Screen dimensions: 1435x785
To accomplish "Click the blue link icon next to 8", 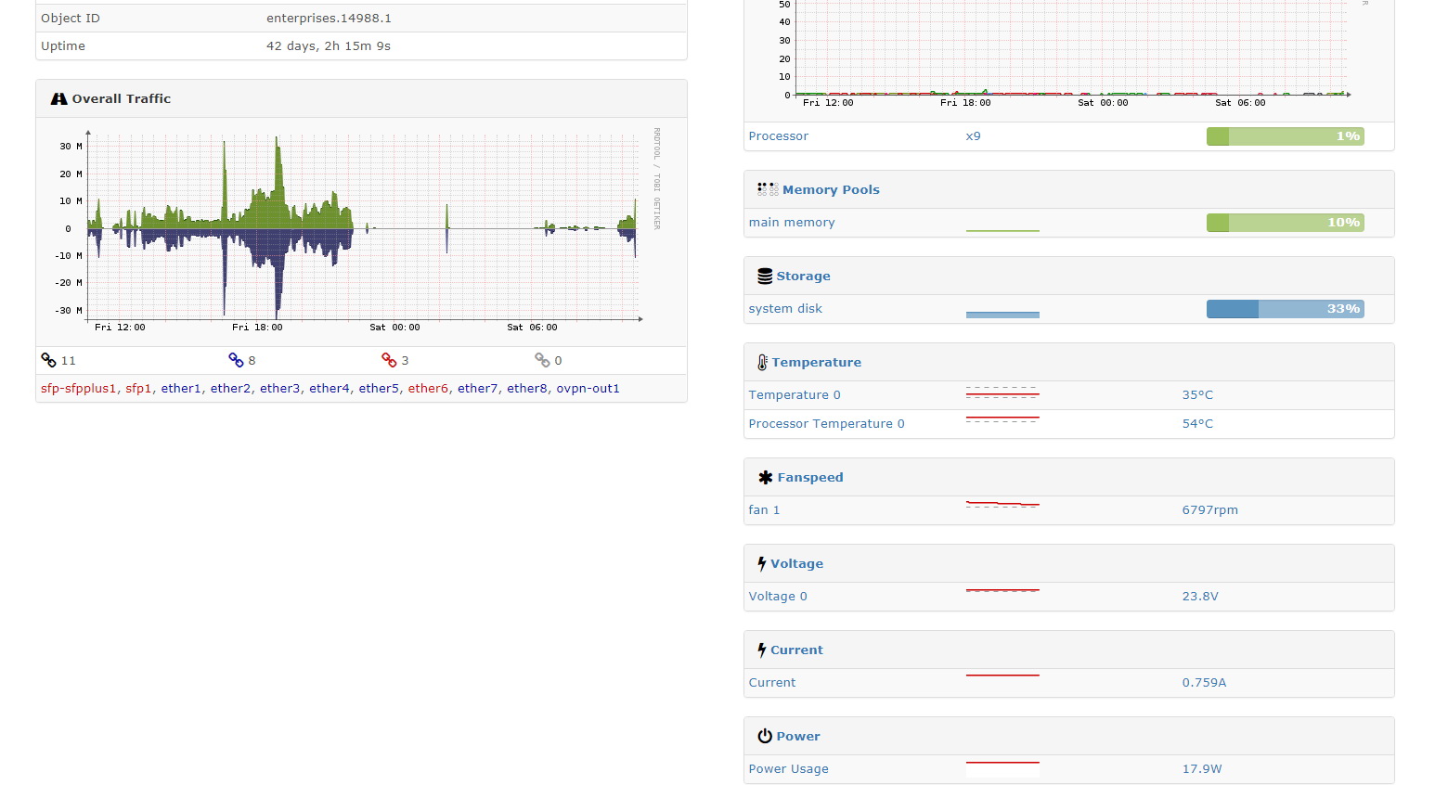I will (x=236, y=360).
